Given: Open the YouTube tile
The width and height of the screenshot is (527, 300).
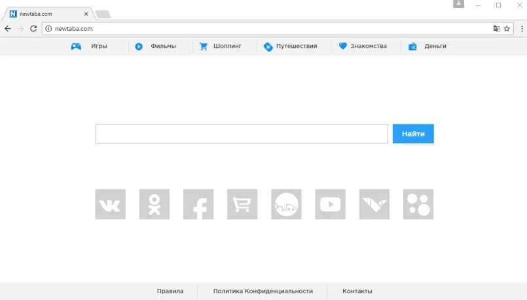Looking at the screenshot, I should tap(331, 204).
